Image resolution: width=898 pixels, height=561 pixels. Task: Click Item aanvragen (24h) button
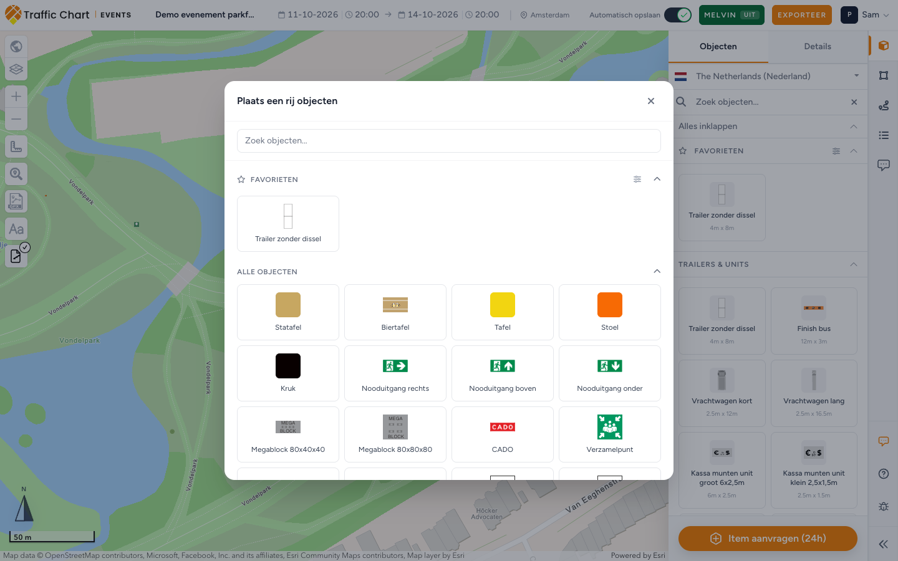(x=768, y=539)
